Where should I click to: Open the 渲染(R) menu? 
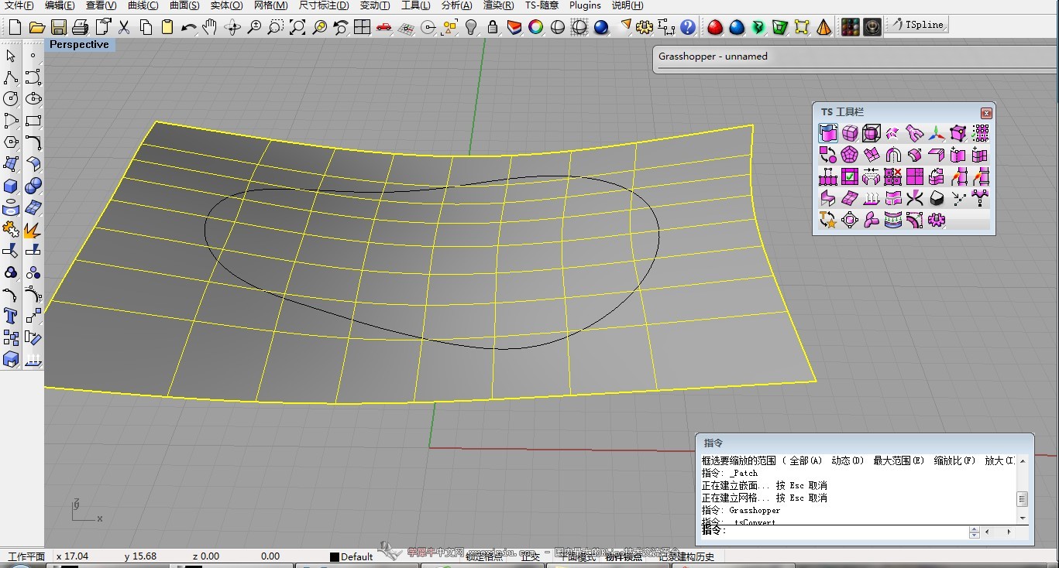tap(499, 5)
